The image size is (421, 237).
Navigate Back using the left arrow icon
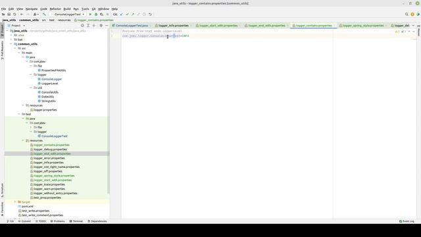coord(22,14)
